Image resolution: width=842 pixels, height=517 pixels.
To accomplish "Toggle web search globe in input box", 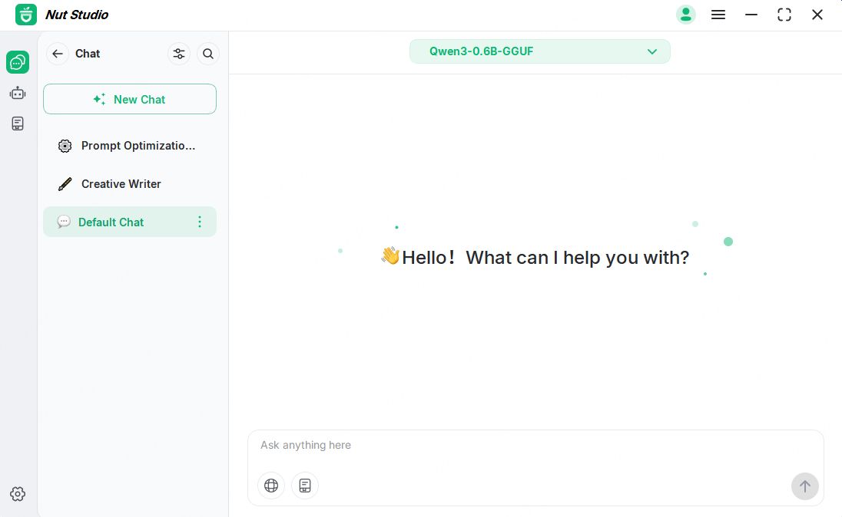I will click(271, 486).
